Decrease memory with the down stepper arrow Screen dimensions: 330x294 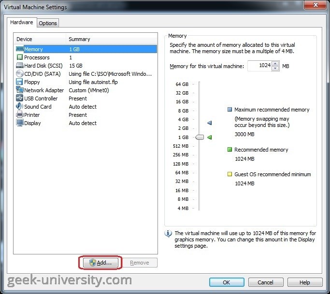tap(275, 69)
